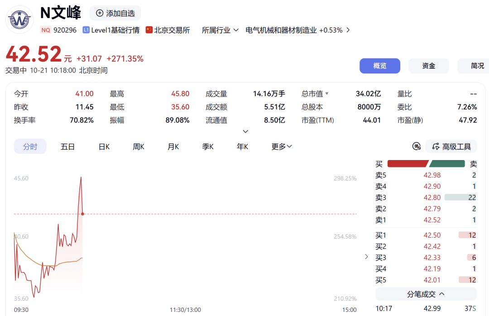Viewport: 489px width, 316px height.
Task: Open the 电气机械和器材制造业 industry link
Action: [297, 30]
